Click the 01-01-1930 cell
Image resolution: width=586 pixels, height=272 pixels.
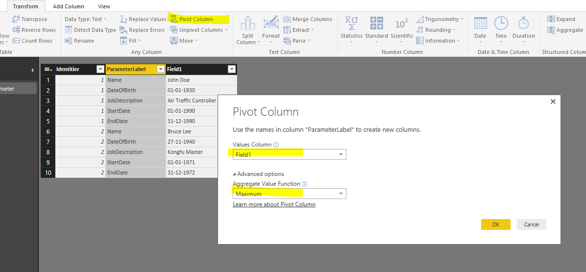coord(201,90)
